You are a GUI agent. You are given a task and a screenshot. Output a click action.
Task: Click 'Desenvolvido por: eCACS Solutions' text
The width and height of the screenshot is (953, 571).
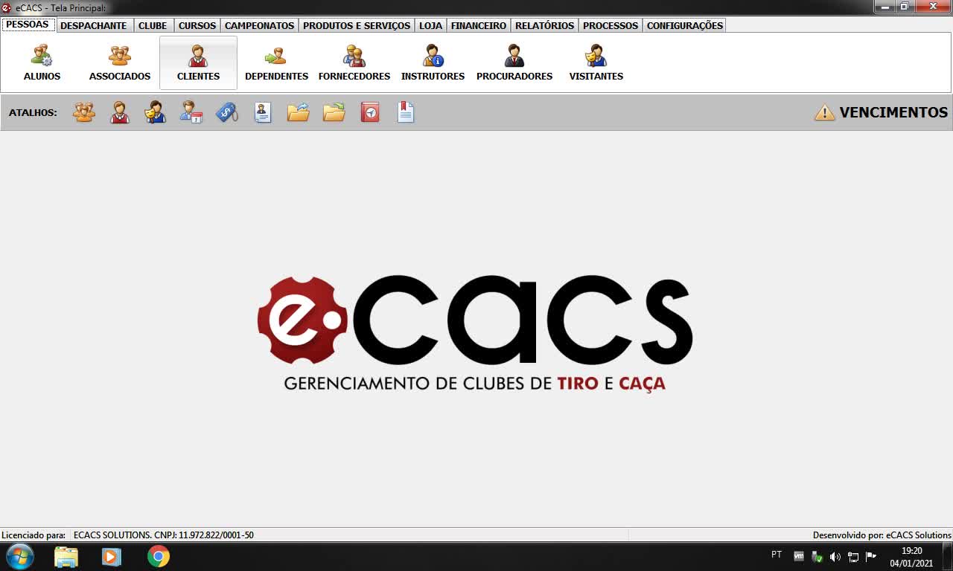tap(882, 535)
